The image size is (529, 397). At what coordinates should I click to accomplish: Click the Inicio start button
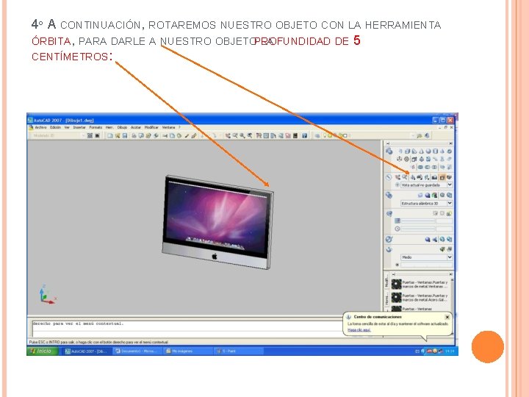[43, 351]
